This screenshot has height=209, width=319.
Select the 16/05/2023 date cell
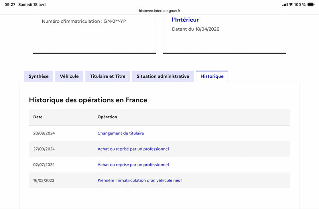pyautogui.click(x=44, y=180)
